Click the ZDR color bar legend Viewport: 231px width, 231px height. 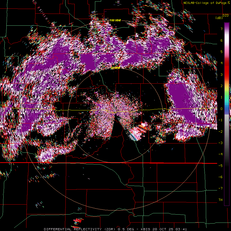(x=227, y=114)
